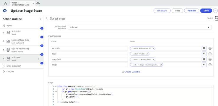Click the Update Stage State heading
Image resolution: width=218 pixels, height=106 pixels.
26,11
